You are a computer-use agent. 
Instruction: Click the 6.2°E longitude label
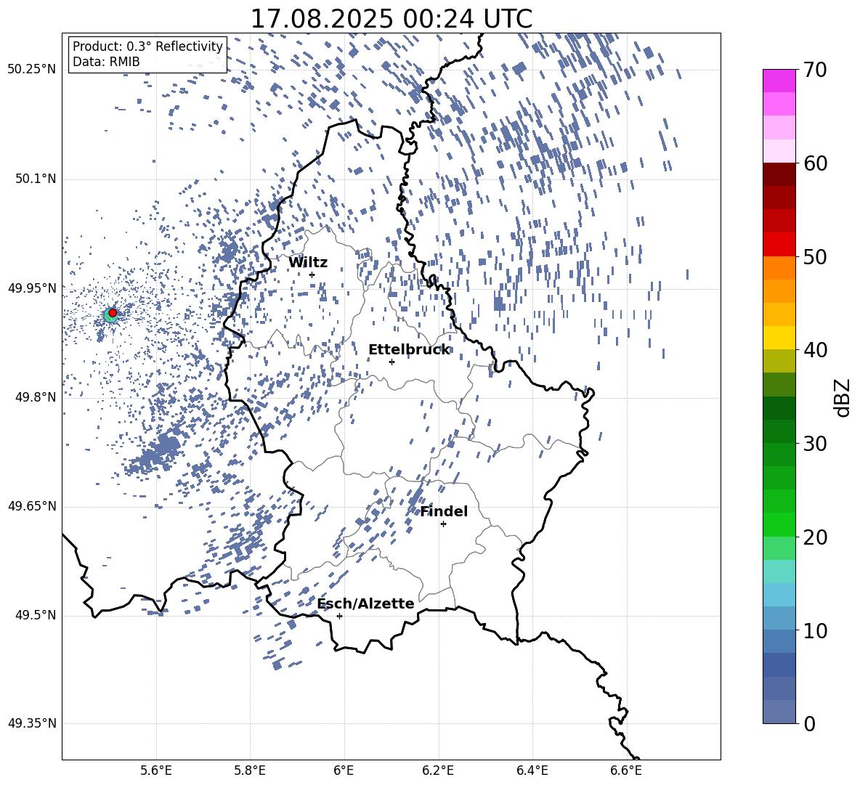pos(438,770)
